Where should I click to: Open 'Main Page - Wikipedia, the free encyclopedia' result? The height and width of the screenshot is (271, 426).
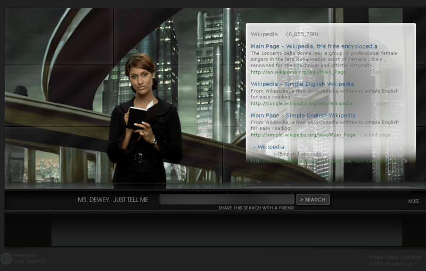point(314,46)
